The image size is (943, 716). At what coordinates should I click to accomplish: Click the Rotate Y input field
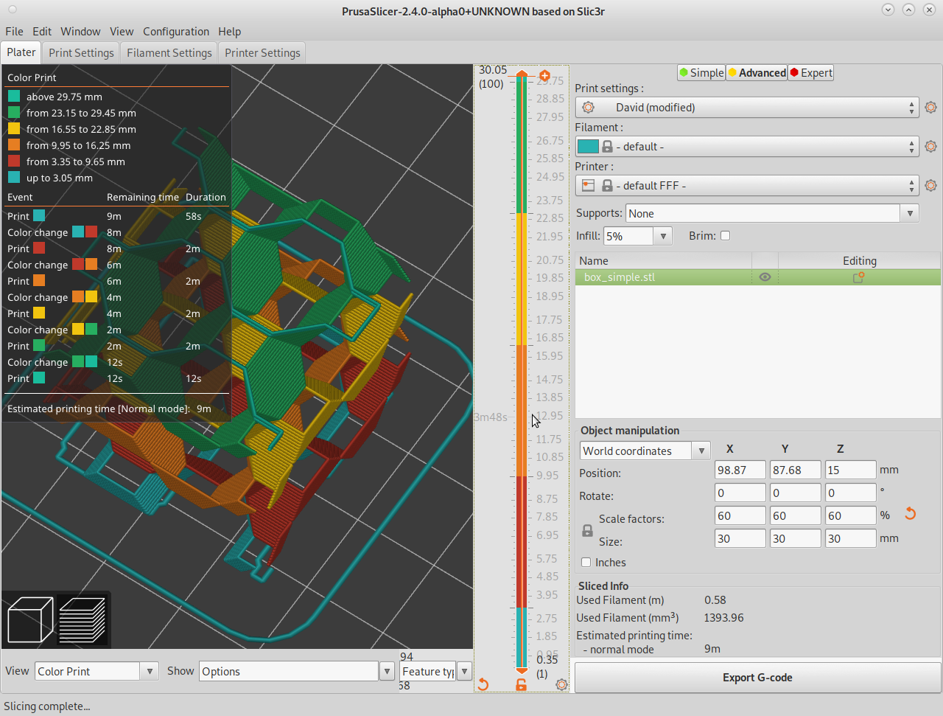click(x=796, y=493)
